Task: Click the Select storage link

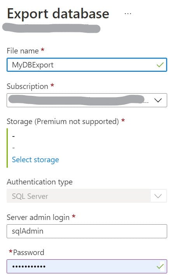Action: coord(35,159)
